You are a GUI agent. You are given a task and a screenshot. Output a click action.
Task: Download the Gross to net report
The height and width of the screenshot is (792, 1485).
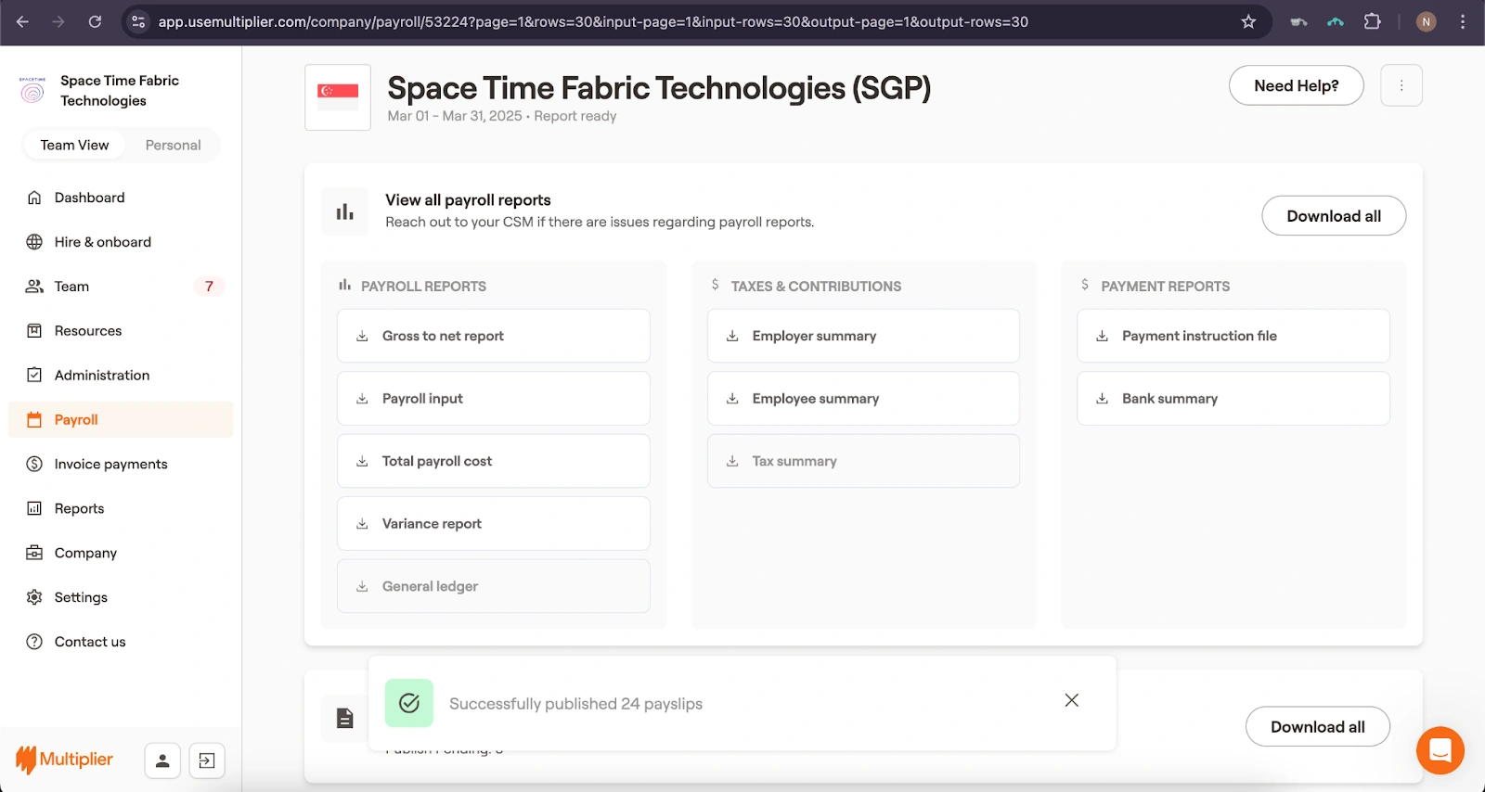(494, 336)
